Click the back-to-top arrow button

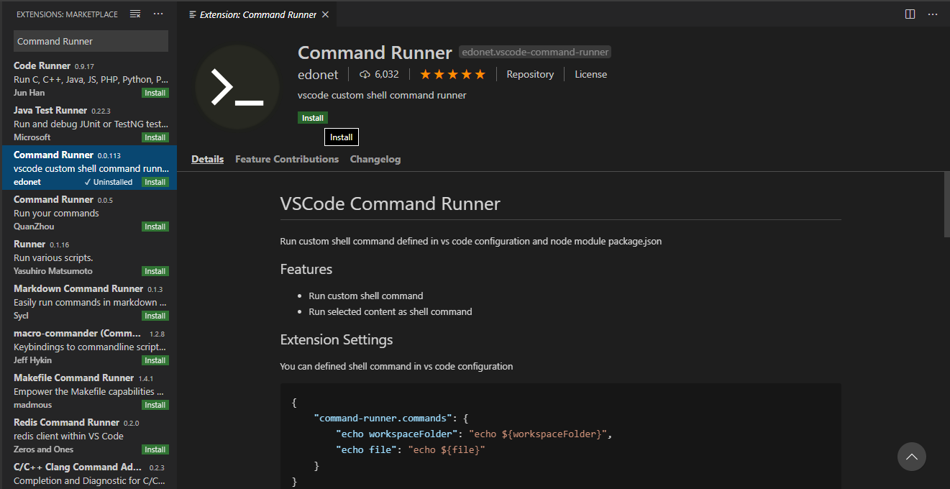[911, 457]
